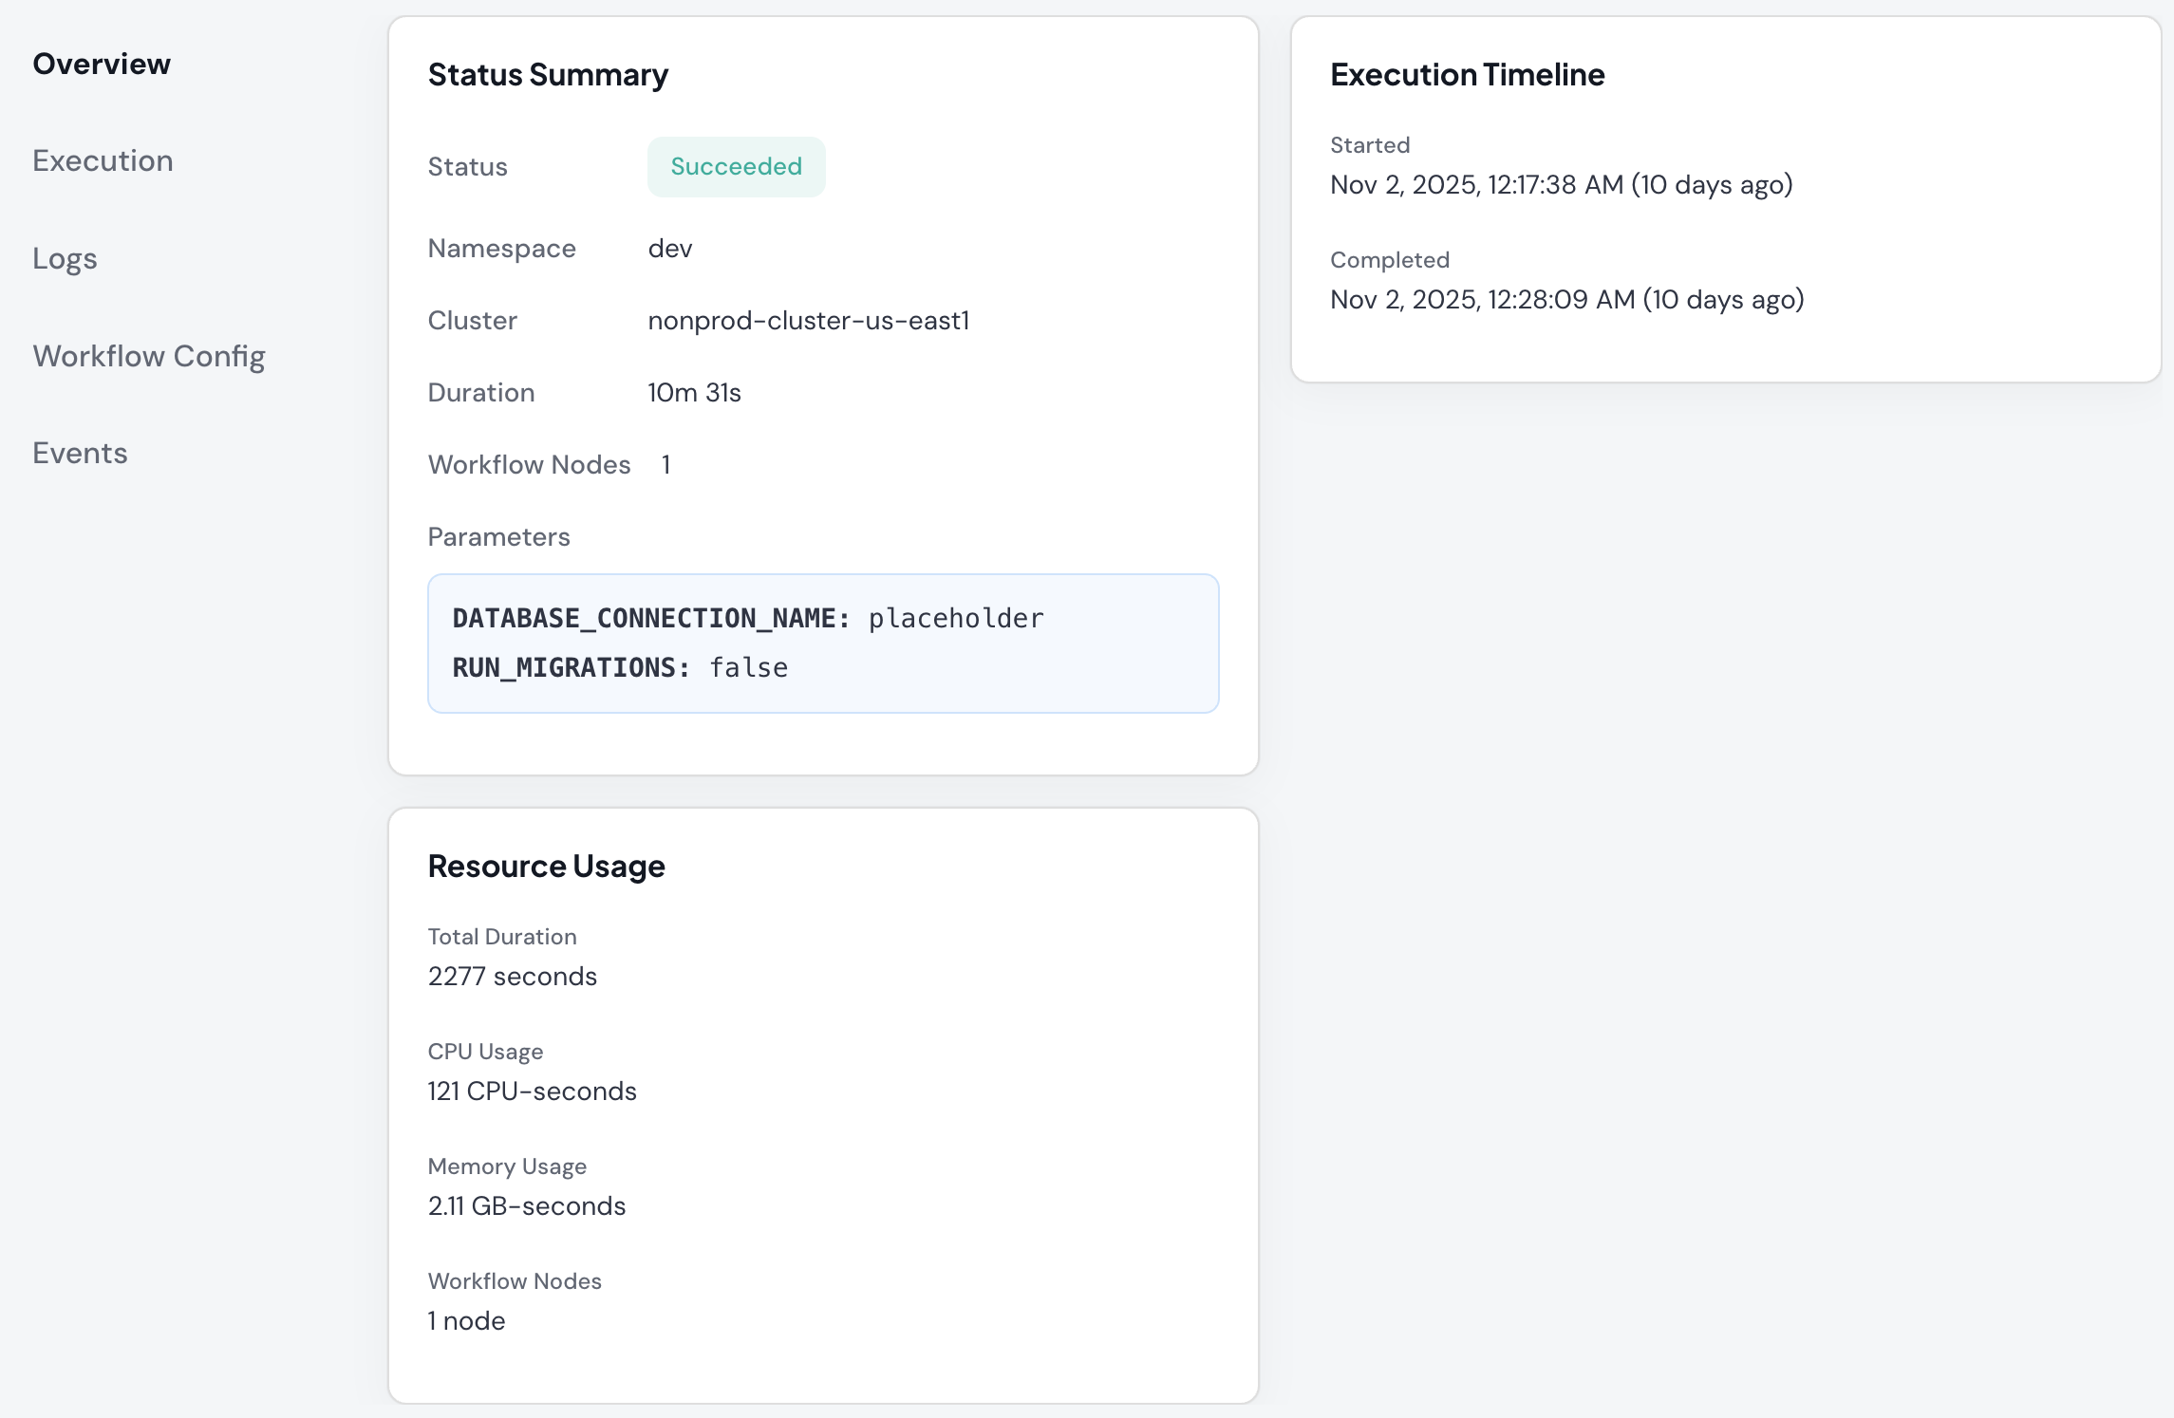Click the Workflow Nodes count
Image resolution: width=2174 pixels, height=1418 pixels.
[465, 1320]
